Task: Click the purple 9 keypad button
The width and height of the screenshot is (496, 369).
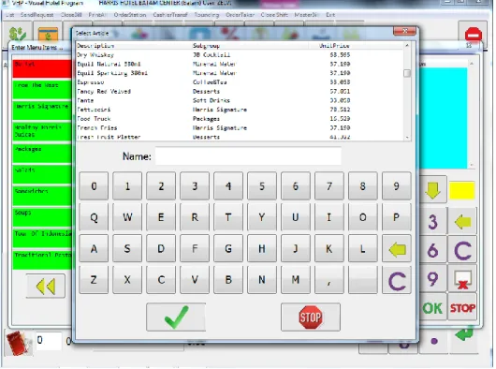Action: [x=432, y=279]
